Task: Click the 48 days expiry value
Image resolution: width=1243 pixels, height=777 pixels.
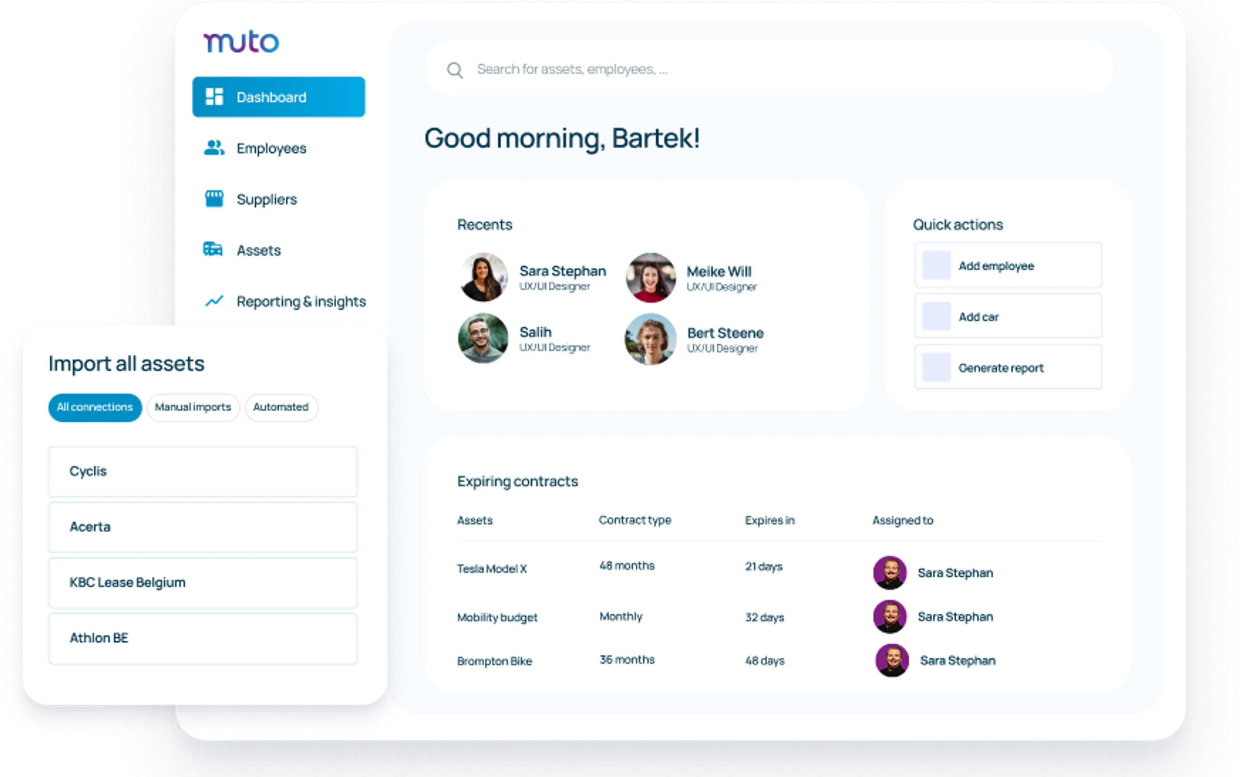Action: [x=765, y=661]
